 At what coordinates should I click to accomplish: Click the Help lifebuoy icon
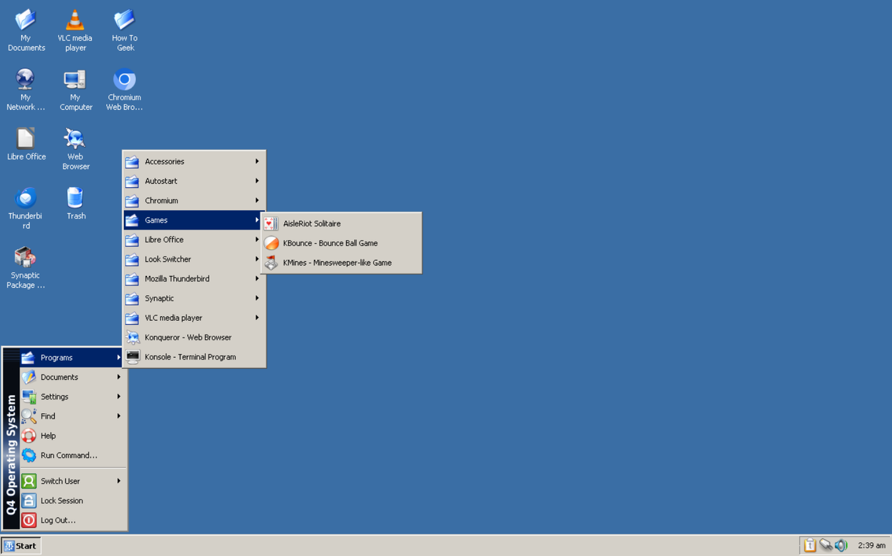[28, 435]
